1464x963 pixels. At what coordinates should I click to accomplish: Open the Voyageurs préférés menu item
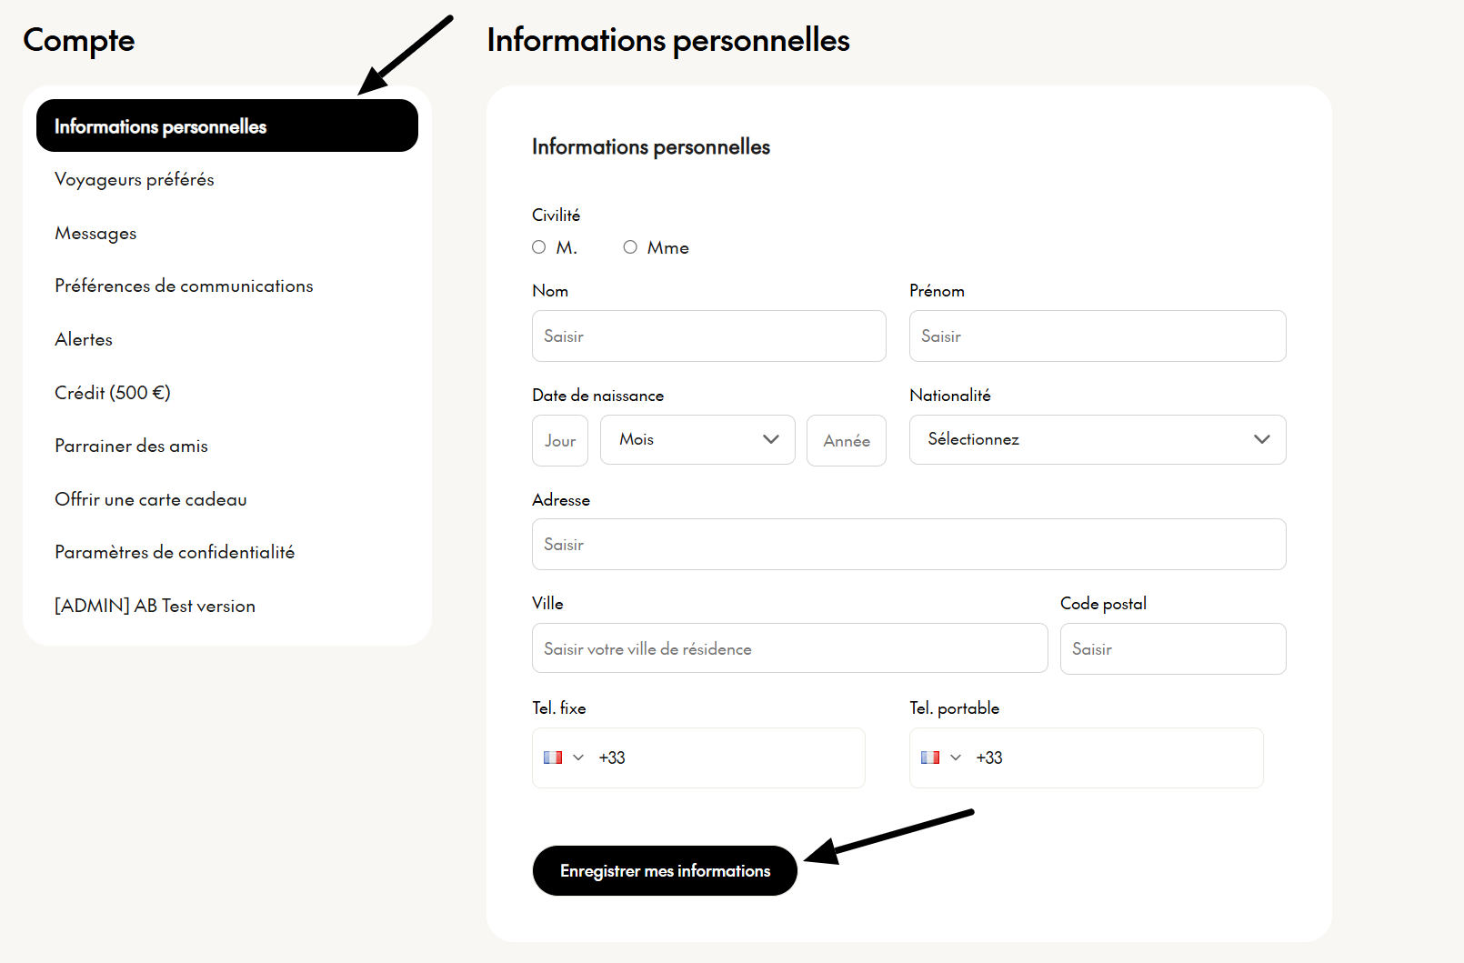135,180
